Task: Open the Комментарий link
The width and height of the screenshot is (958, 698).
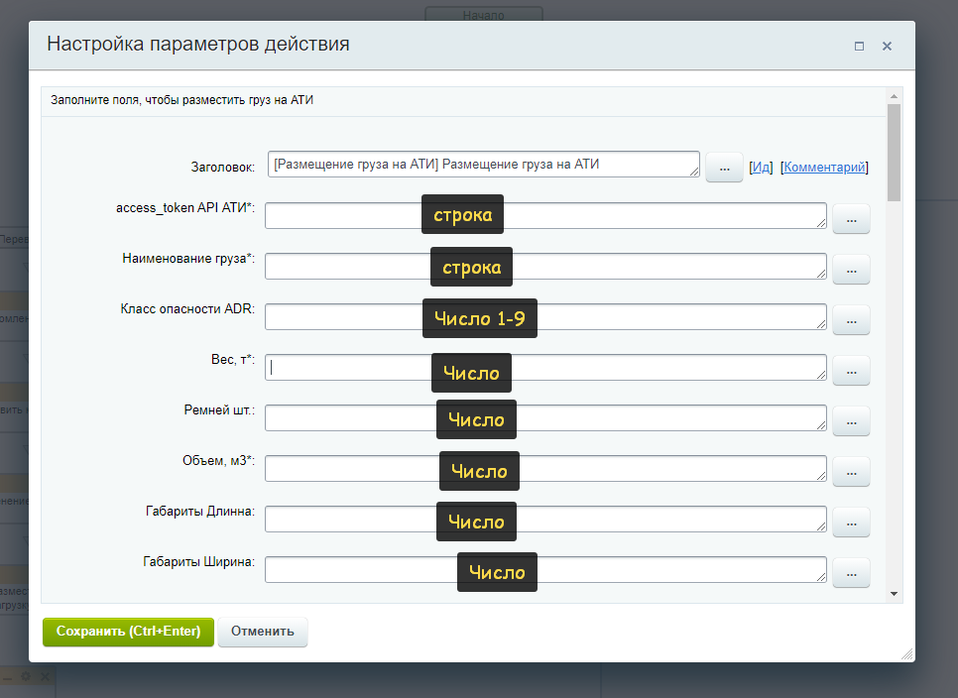Action: click(x=825, y=168)
